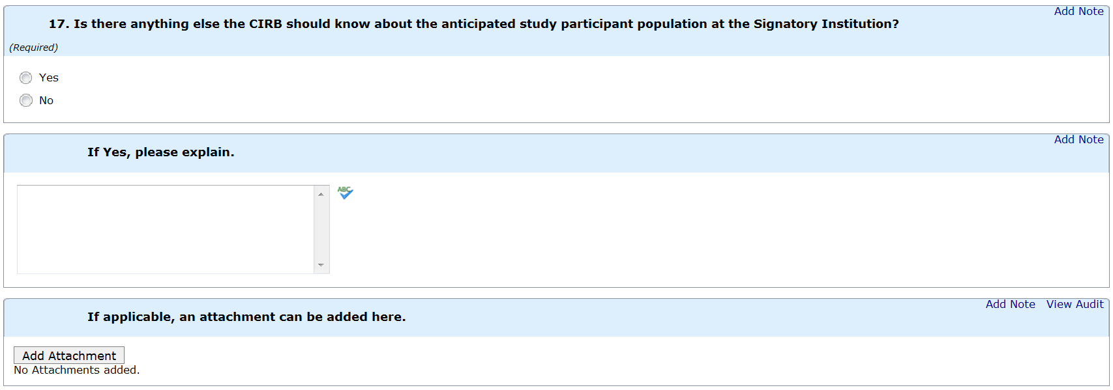The height and width of the screenshot is (390, 1113).
Task: Select the No radio button
Action: 26,100
